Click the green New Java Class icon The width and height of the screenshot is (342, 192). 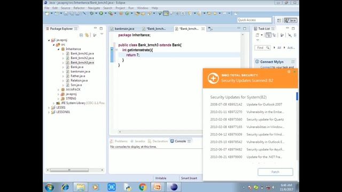click(x=127, y=13)
